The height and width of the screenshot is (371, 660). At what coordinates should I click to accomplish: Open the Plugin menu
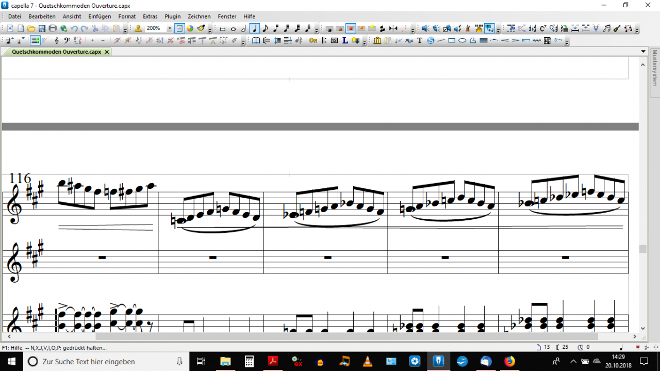[x=173, y=17]
